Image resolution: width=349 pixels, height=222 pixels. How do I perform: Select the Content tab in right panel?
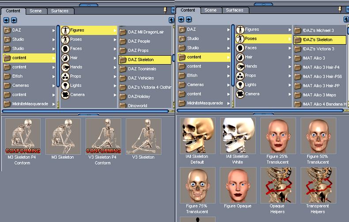click(x=188, y=10)
